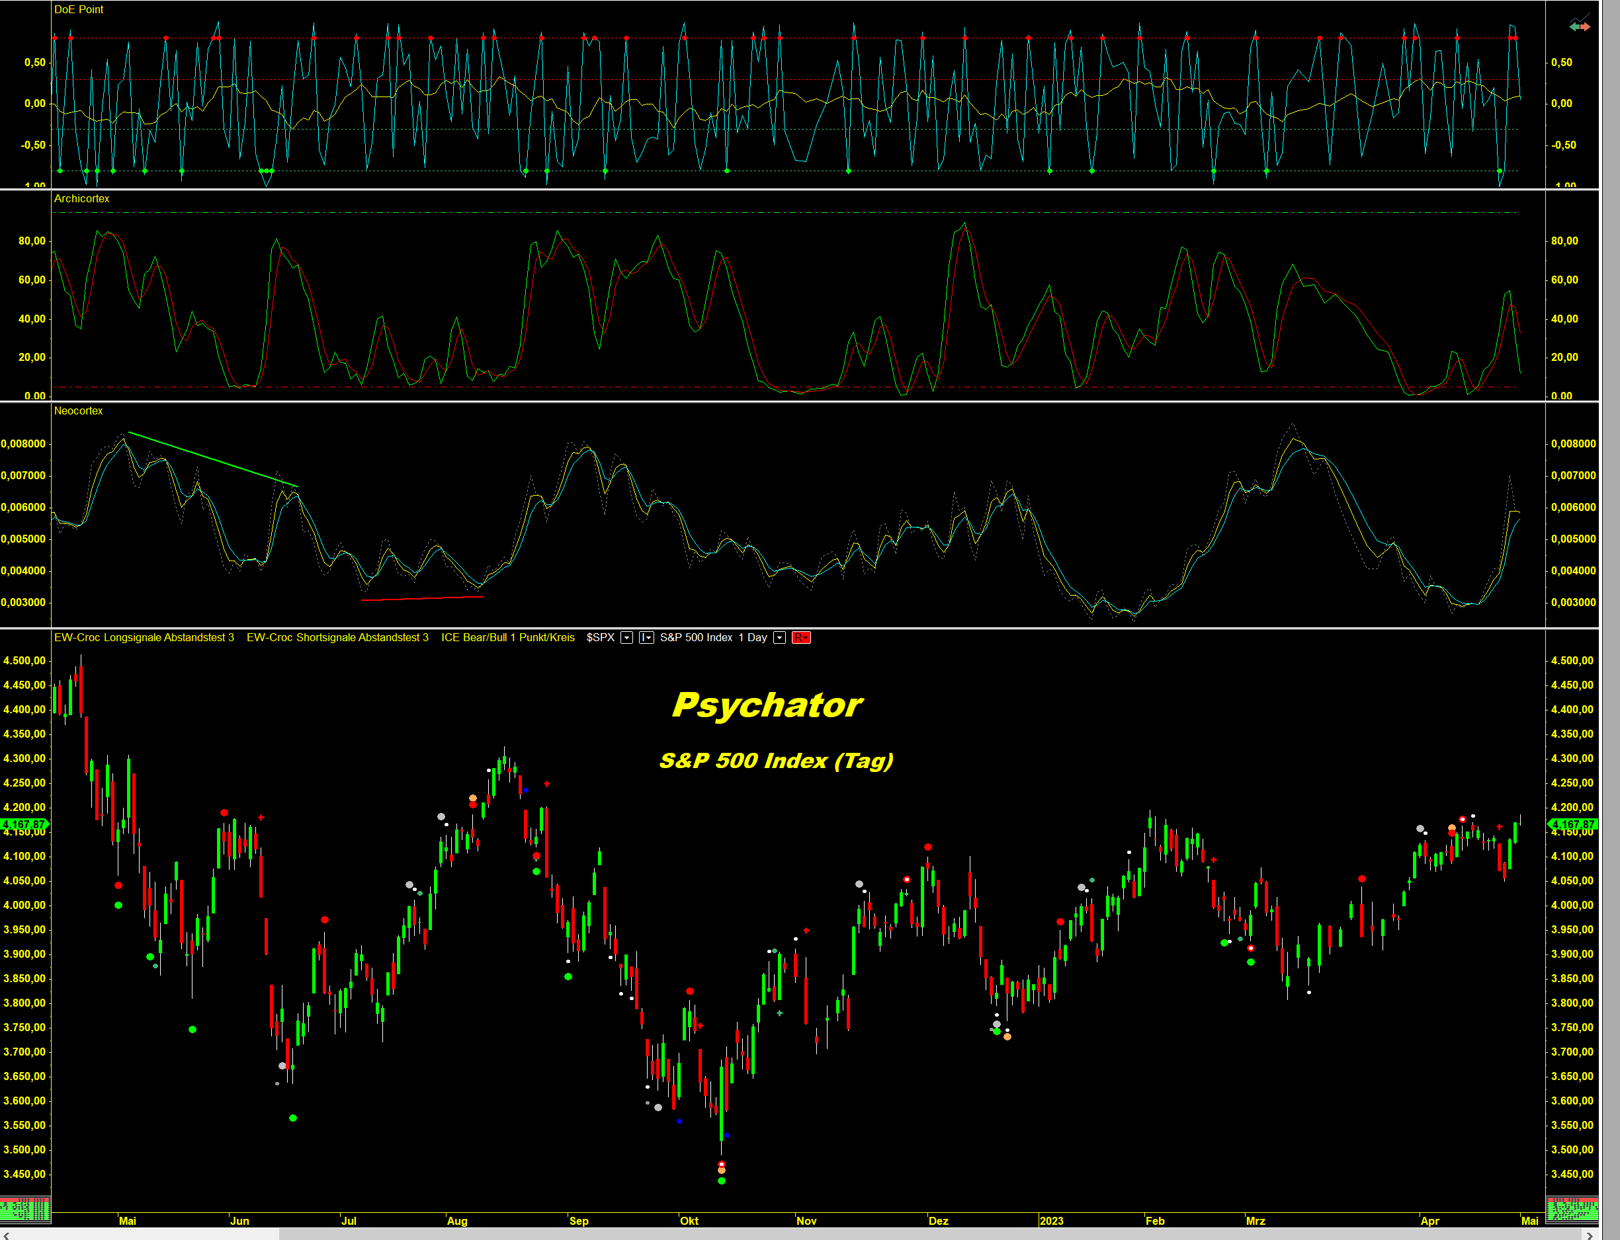Open the $SPX symbol dropdown
Image resolution: width=1620 pixels, height=1240 pixels.
(626, 638)
